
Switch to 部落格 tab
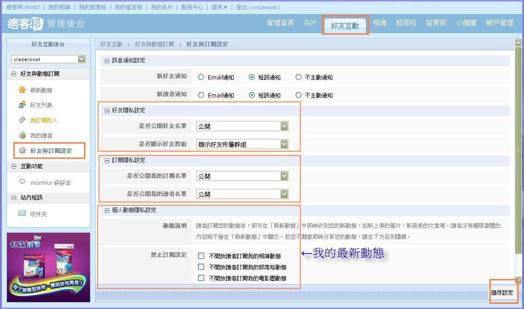coord(406,23)
